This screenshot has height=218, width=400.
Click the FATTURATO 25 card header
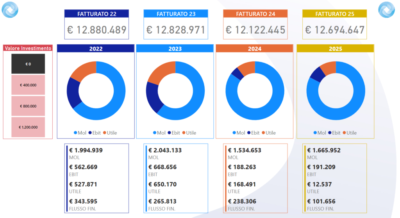pos(334,14)
